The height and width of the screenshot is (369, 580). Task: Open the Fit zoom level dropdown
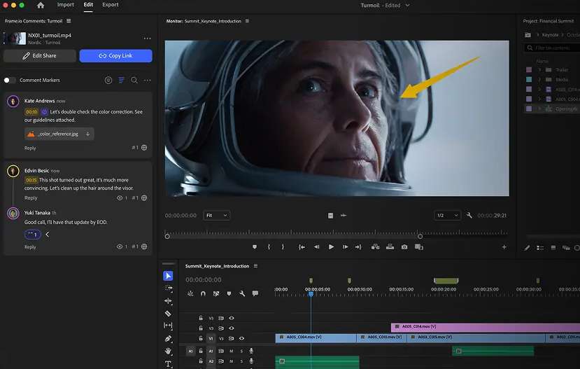click(x=216, y=216)
